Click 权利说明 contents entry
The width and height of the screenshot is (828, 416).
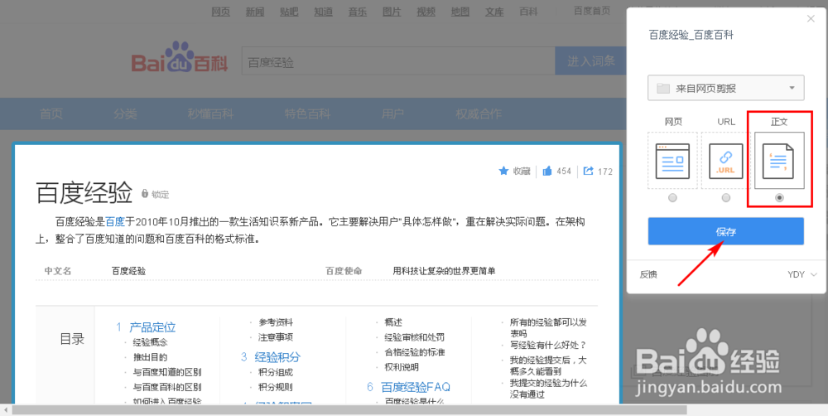click(402, 367)
